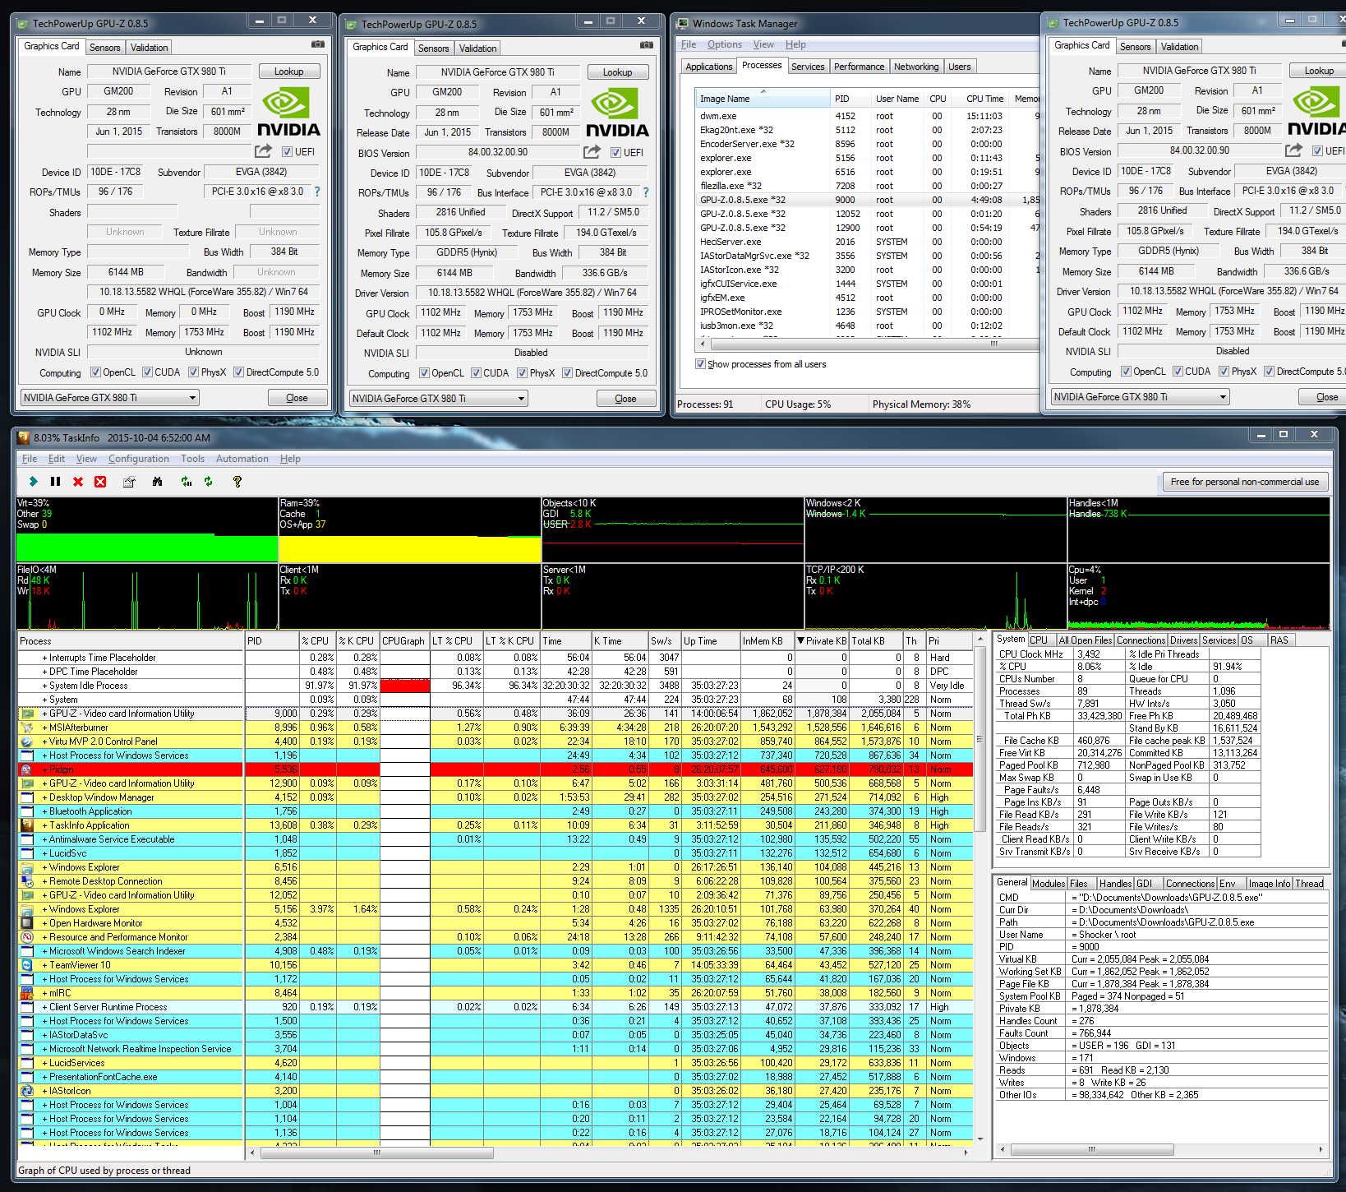Click the screenshot camera icon in left GPU-Z window

click(x=318, y=44)
